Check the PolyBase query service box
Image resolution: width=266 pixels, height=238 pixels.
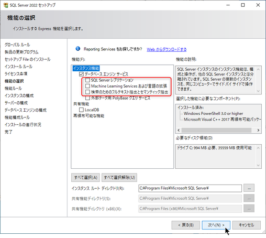pyautogui.click(x=87, y=98)
